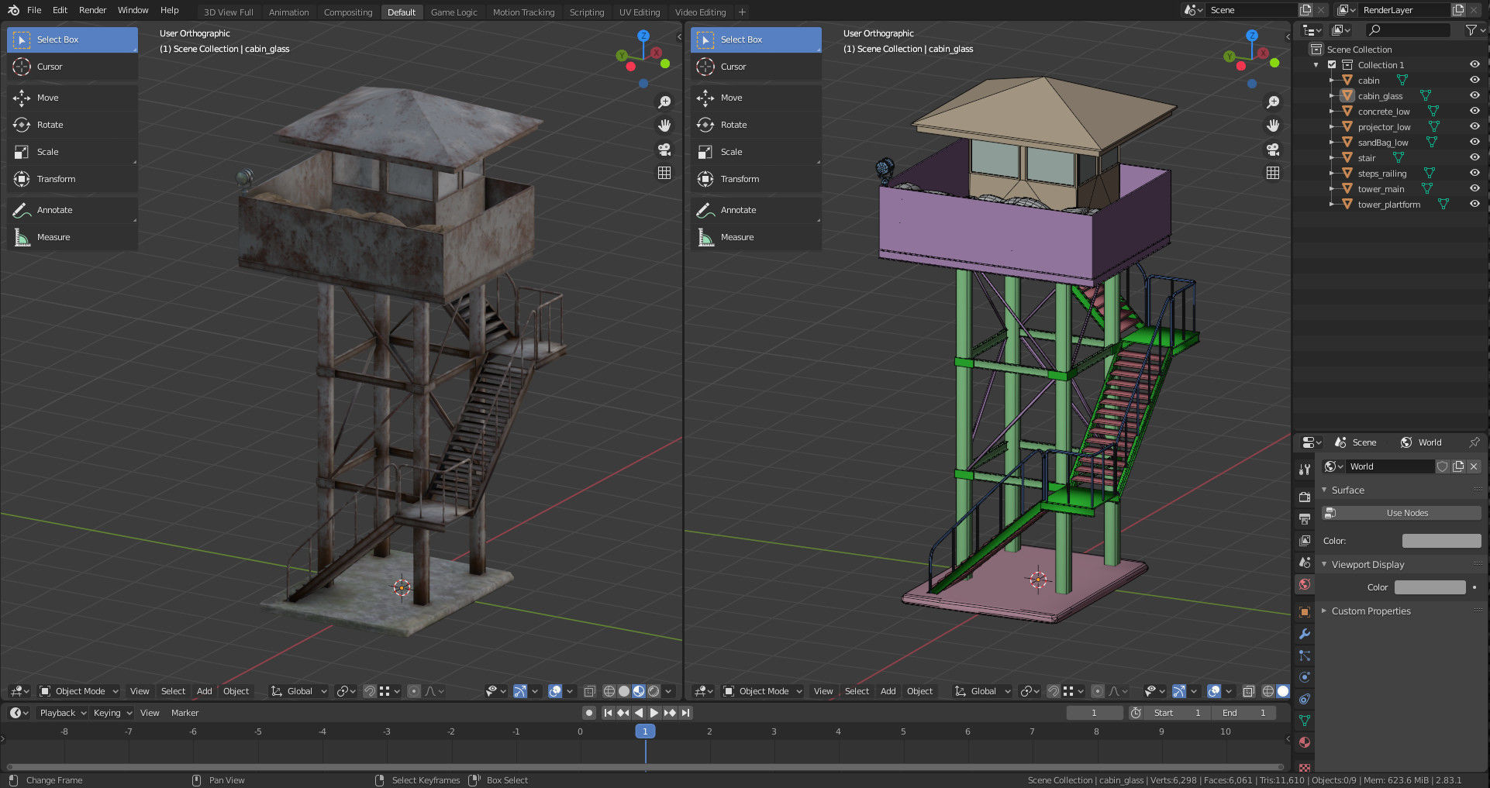The width and height of the screenshot is (1490, 788).
Task: Open the Modifiers wrench properties tab
Action: pos(1305,634)
